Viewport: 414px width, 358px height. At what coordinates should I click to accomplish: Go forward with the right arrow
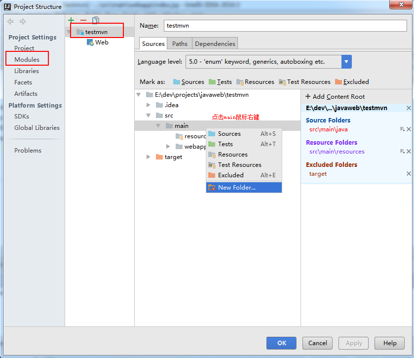pos(23,21)
